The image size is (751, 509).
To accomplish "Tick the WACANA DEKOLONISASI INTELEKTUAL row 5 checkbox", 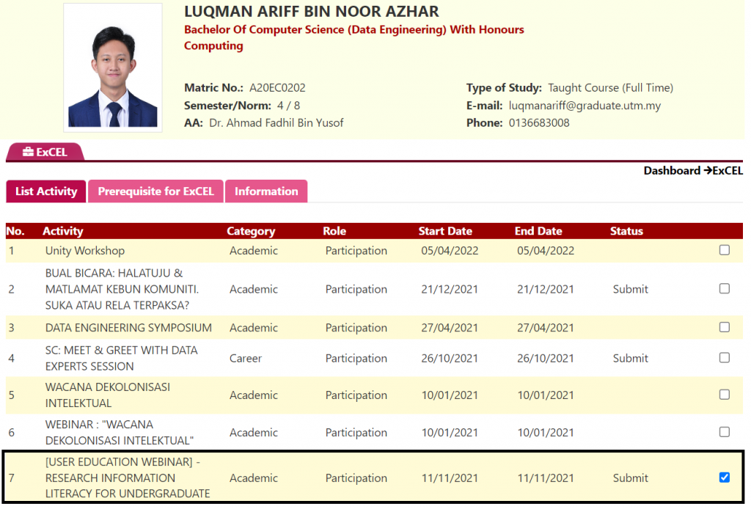I will tap(725, 395).
